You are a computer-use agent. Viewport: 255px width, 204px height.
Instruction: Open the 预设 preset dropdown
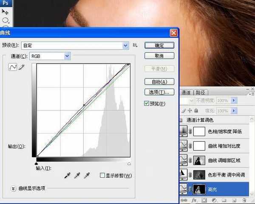click(x=125, y=45)
